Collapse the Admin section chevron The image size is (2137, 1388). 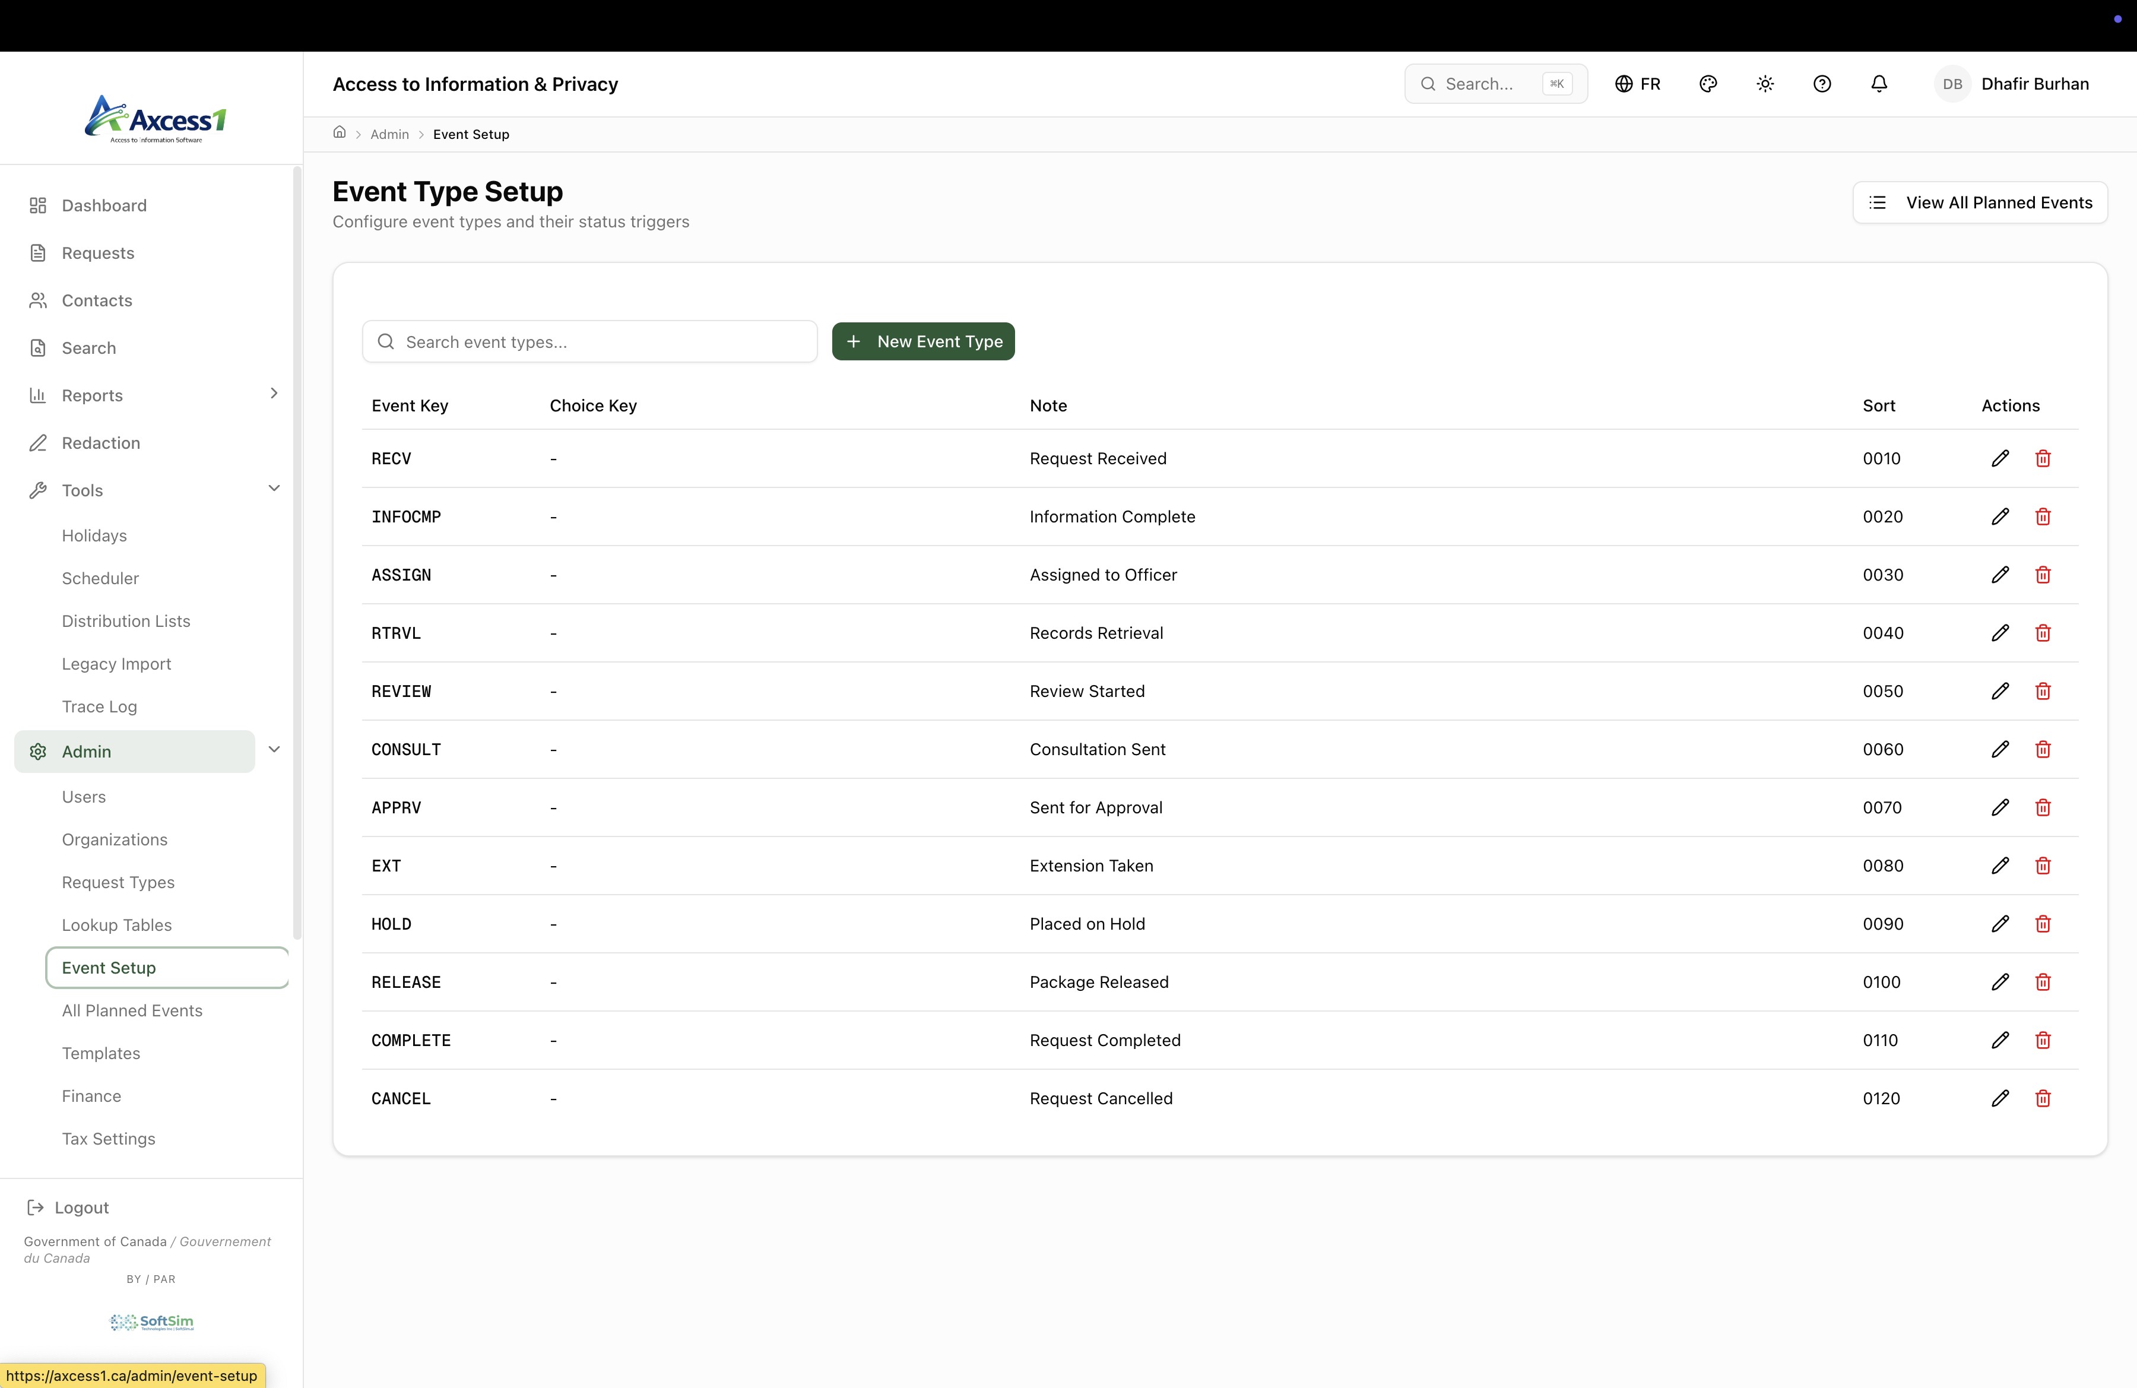(x=274, y=750)
